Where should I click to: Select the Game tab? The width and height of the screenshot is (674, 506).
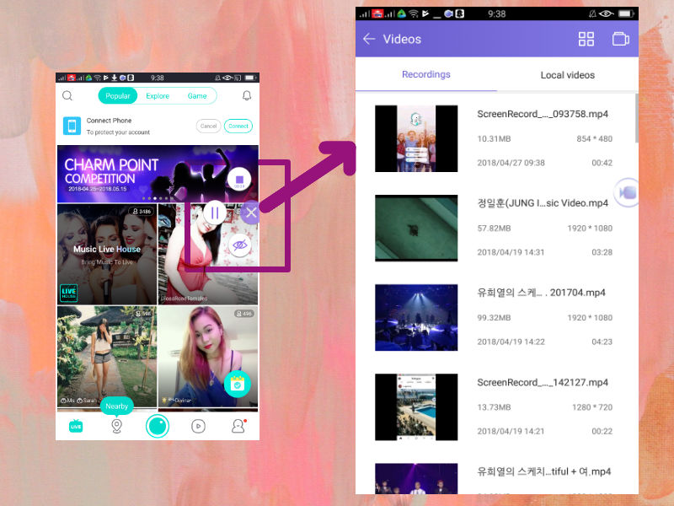tap(197, 96)
